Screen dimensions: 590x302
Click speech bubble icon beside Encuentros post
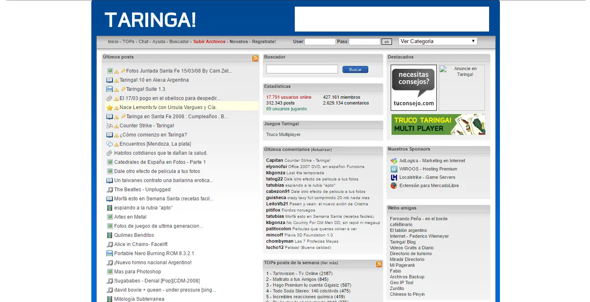click(x=110, y=144)
